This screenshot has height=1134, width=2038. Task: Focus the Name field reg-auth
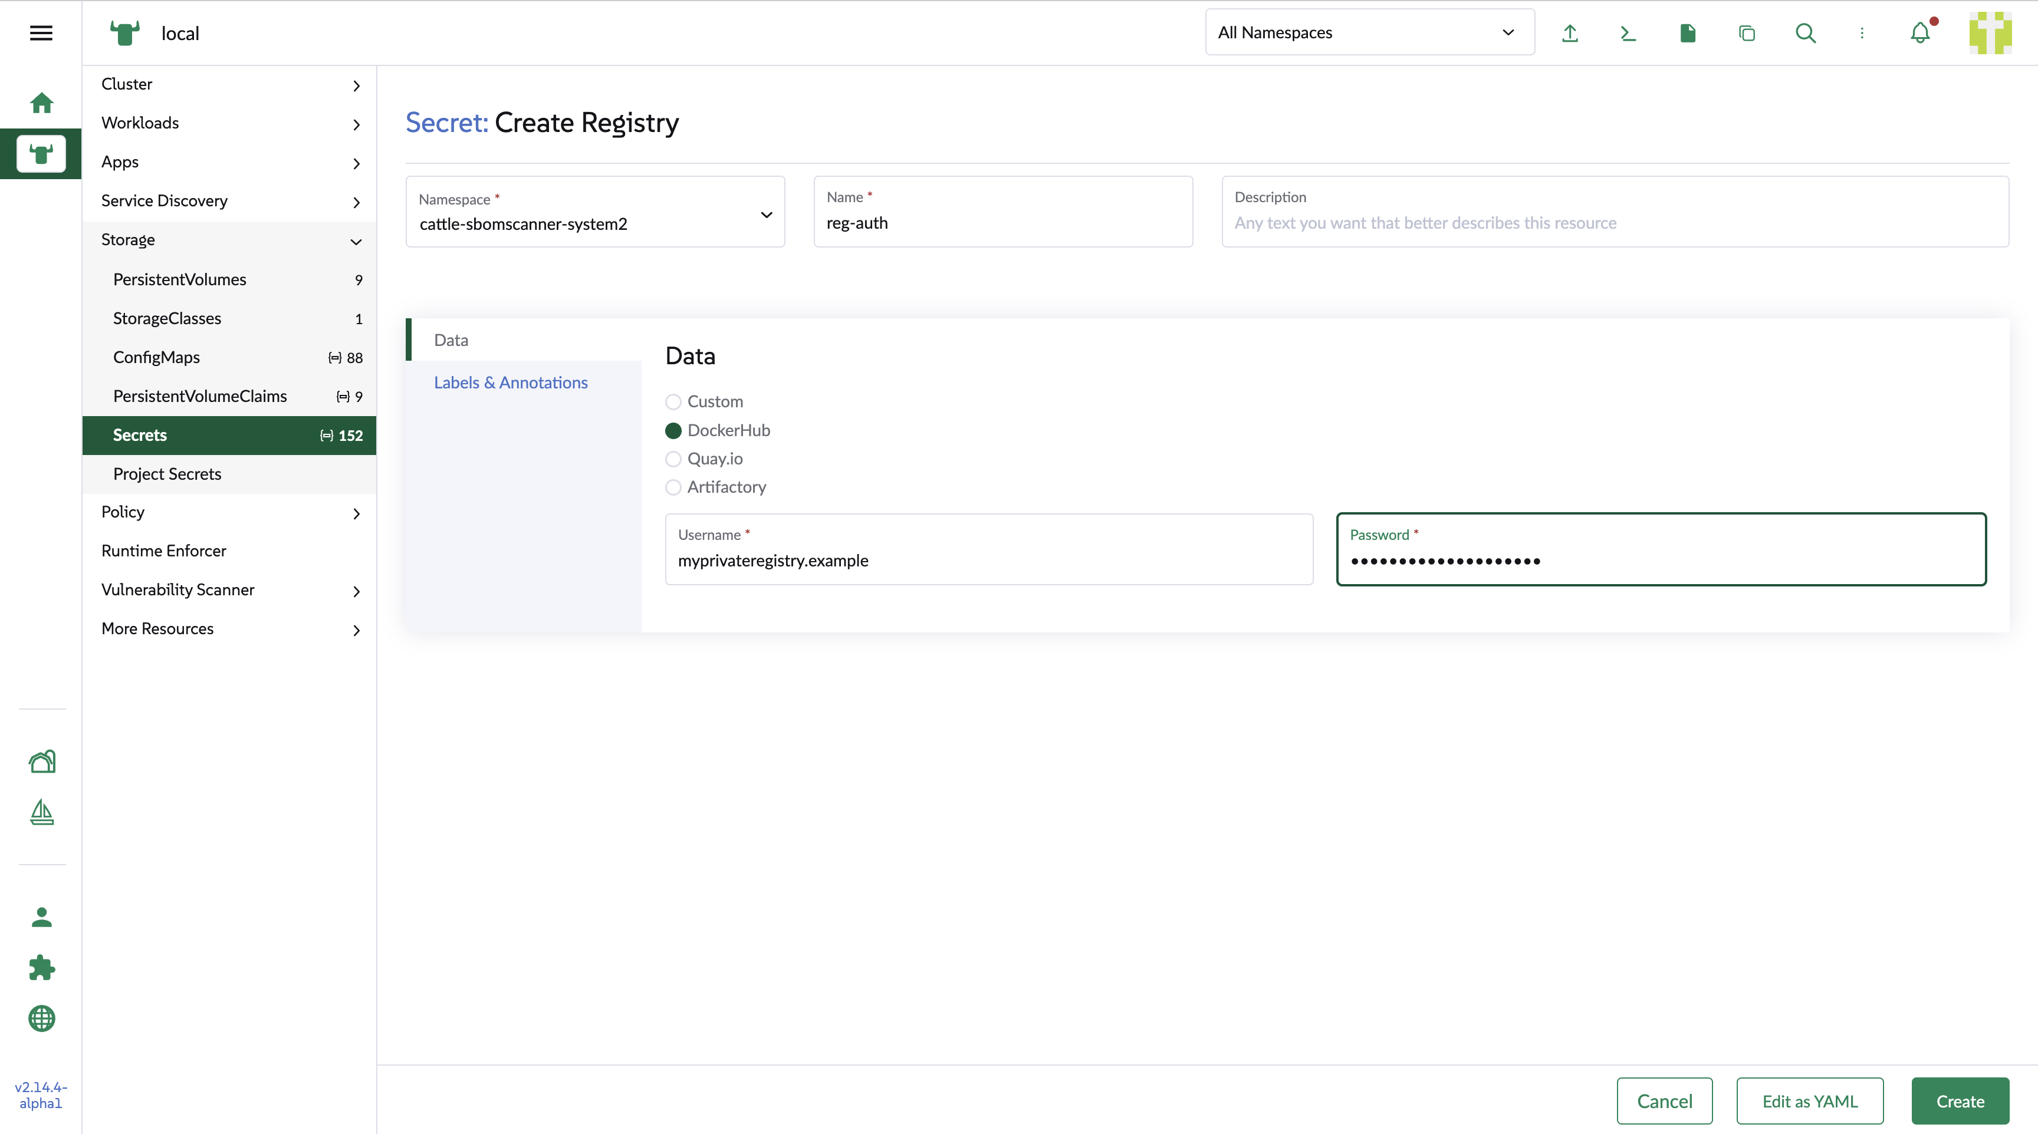(1003, 212)
